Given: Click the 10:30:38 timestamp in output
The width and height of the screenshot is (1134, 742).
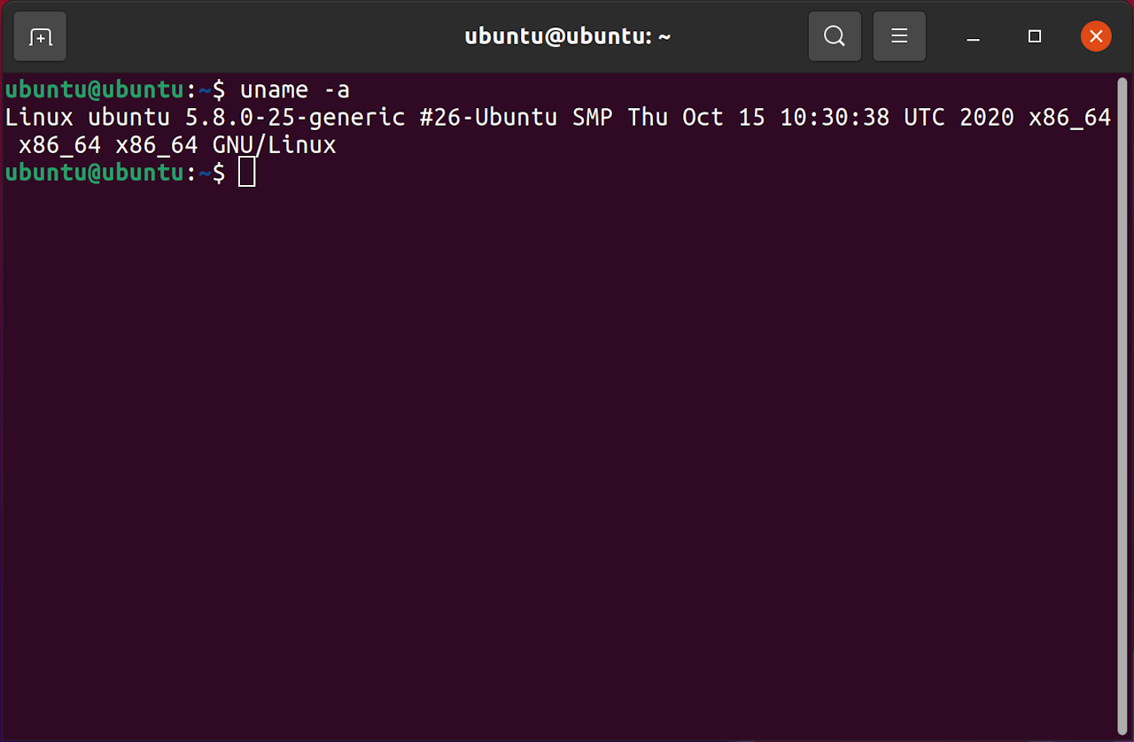Looking at the screenshot, I should 835,118.
